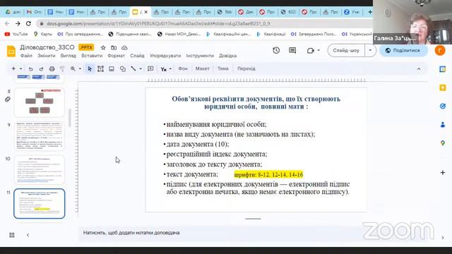Screen dimensions: 452x254
Task: Go forward in browser history
Action: pyautogui.click(x=18, y=23)
